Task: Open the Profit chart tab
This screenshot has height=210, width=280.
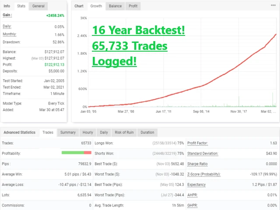Action: pyautogui.click(x=133, y=6)
